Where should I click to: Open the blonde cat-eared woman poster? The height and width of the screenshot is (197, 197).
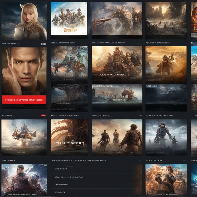(x=24, y=21)
